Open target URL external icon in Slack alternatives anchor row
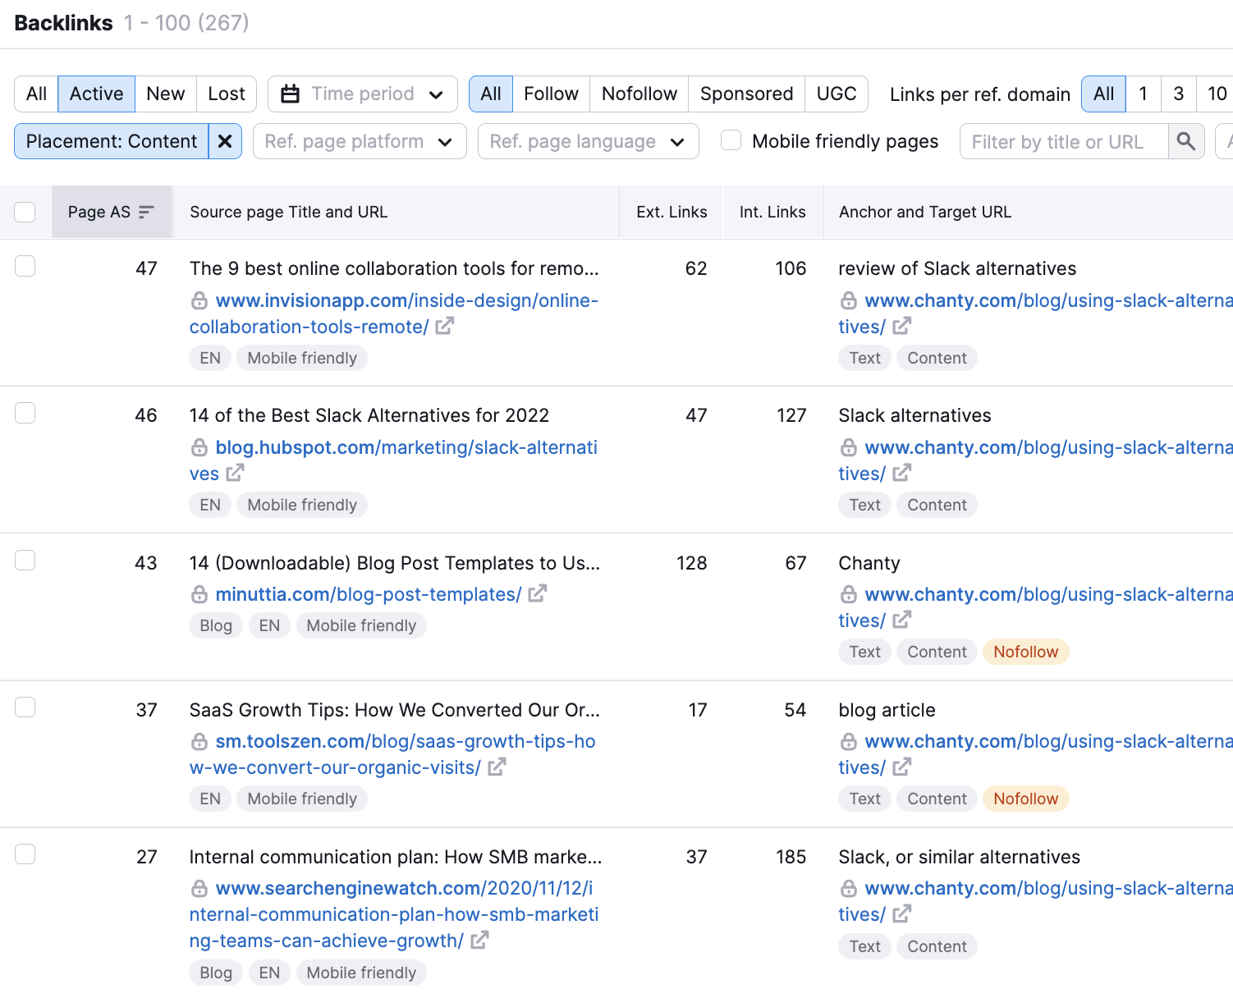1233x998 pixels. tap(901, 473)
